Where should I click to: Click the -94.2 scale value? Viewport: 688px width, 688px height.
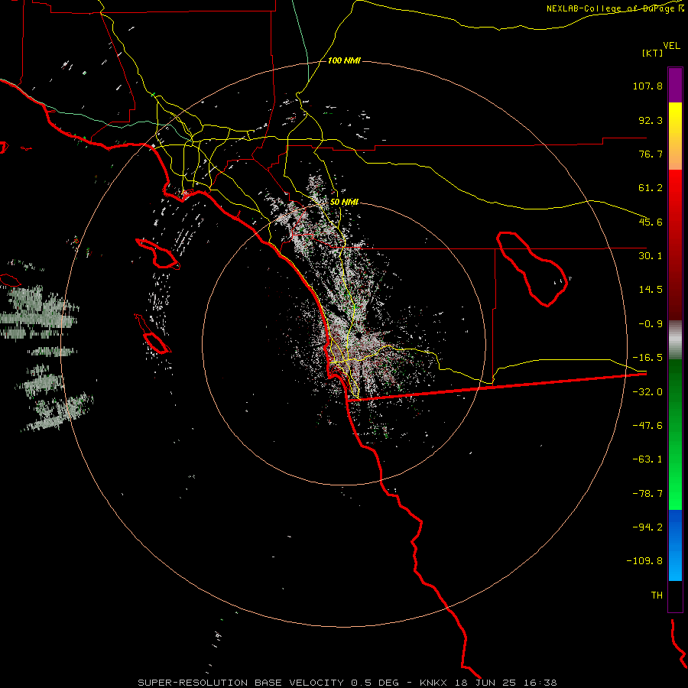[647, 527]
